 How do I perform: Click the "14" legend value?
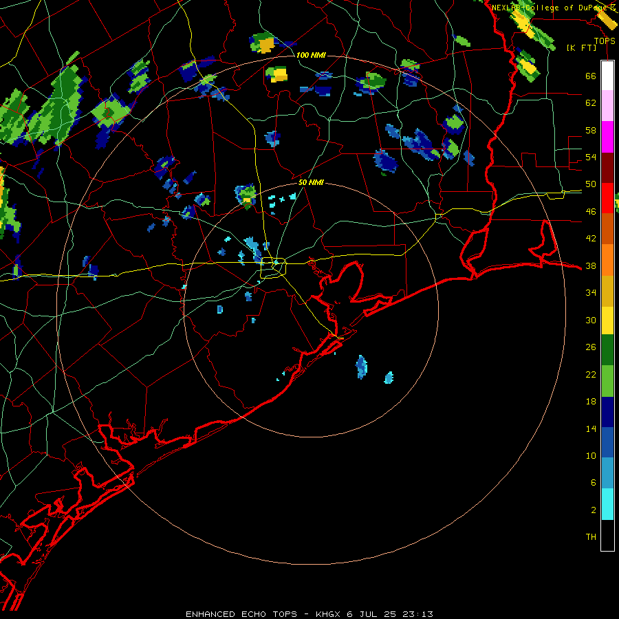(x=591, y=428)
